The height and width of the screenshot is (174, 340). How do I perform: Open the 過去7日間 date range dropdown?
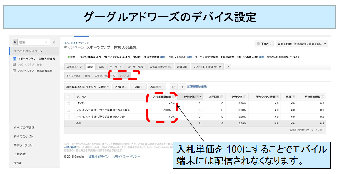point(302,44)
